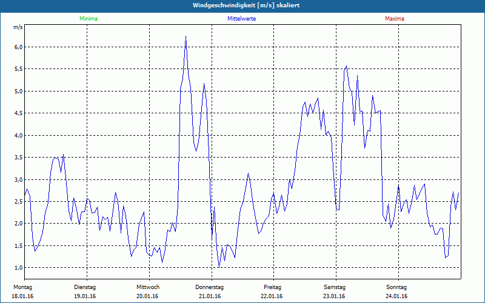The height and width of the screenshot is (303, 485).
Task: Click the date 24.01.16
Action: pos(396,296)
